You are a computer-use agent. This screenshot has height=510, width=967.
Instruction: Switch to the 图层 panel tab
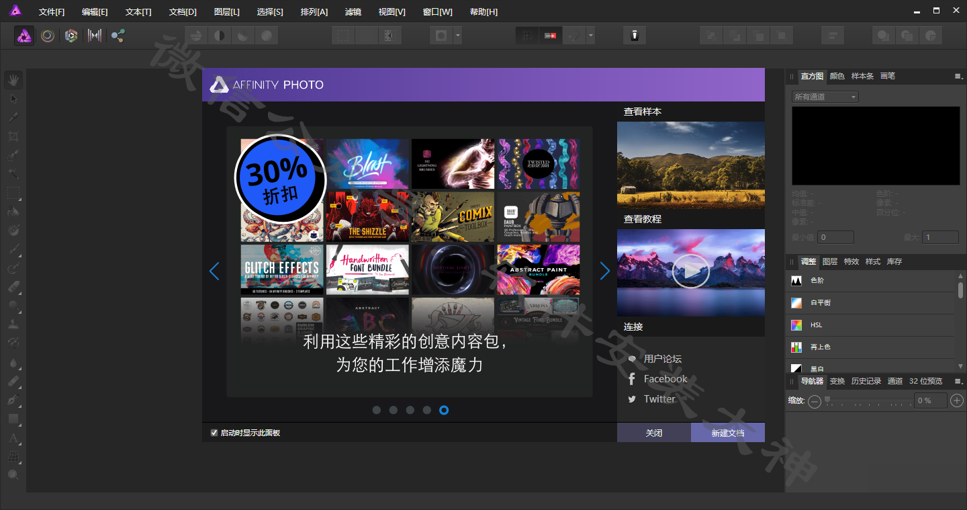pyautogui.click(x=830, y=261)
